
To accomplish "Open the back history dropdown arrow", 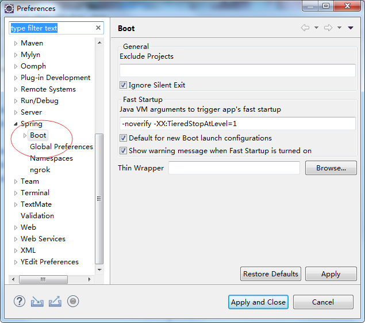I will (316, 28).
